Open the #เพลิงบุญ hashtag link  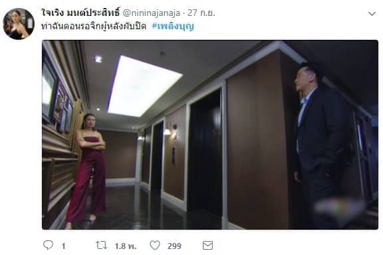click(173, 26)
